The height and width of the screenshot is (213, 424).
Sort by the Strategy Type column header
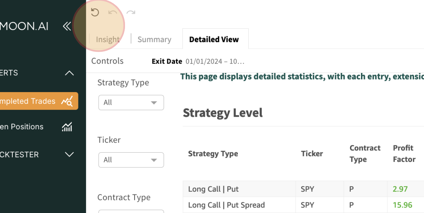[213, 154]
